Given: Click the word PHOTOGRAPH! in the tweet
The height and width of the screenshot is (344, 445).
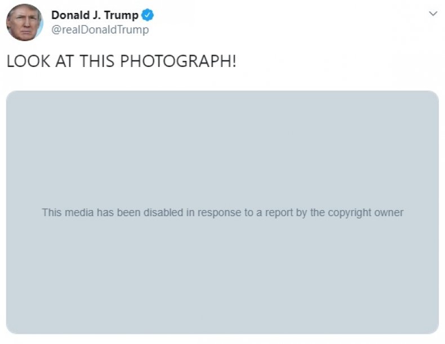Looking at the screenshot, I should (178, 61).
